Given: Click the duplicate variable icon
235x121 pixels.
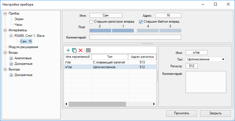Looking at the screenshot, I should point(74,50).
